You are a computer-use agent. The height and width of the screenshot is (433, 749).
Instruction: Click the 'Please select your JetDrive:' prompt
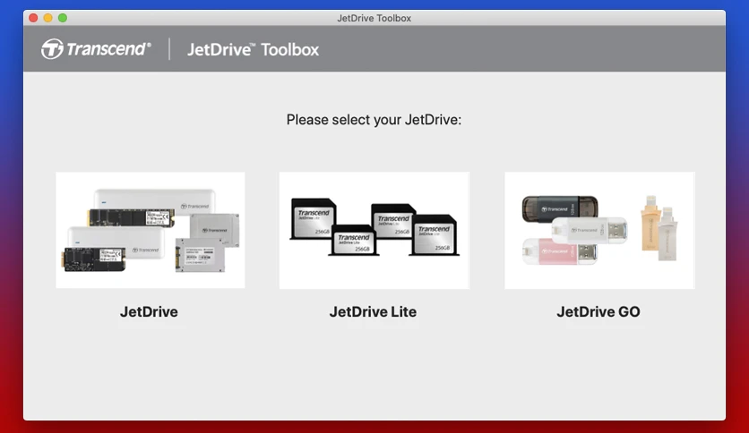[374, 120]
